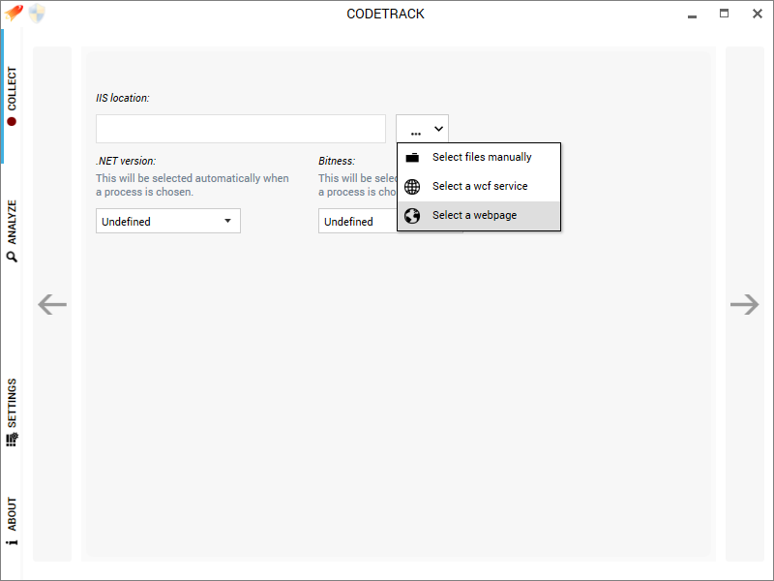Image resolution: width=774 pixels, height=581 pixels.
Task: Open the About tab
Action: point(12,521)
